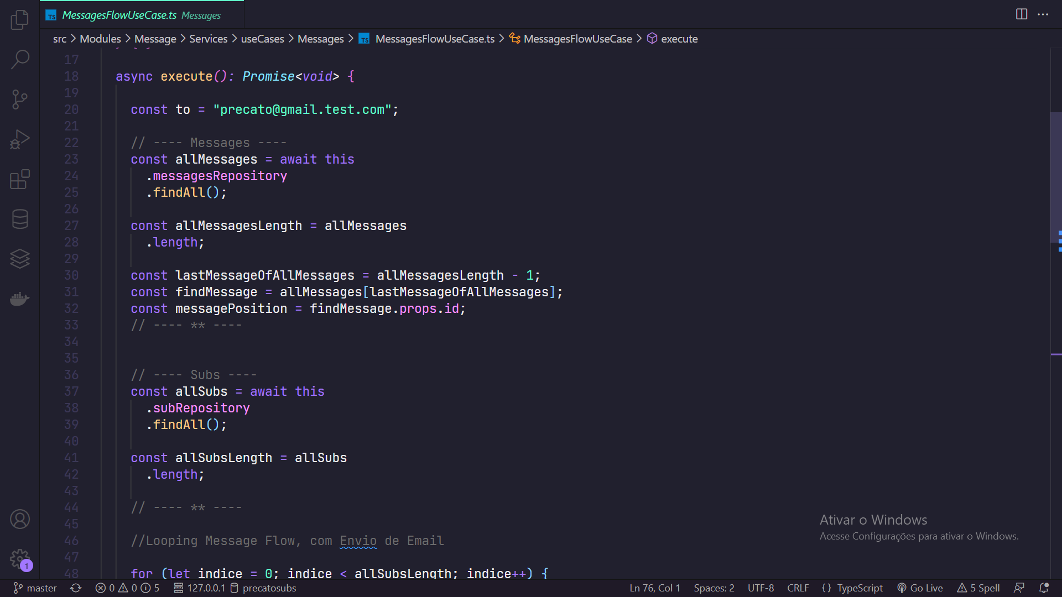Open the Explorer view in activity bar
Viewport: 1062px width, 597px height.
pyautogui.click(x=20, y=20)
